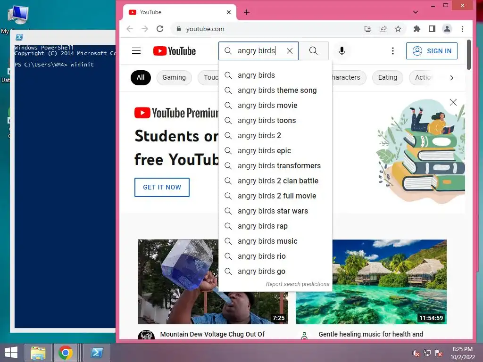Choose suggestion 'angry birds rap'
Image resolution: width=483 pixels, height=362 pixels.
pyautogui.click(x=275, y=226)
